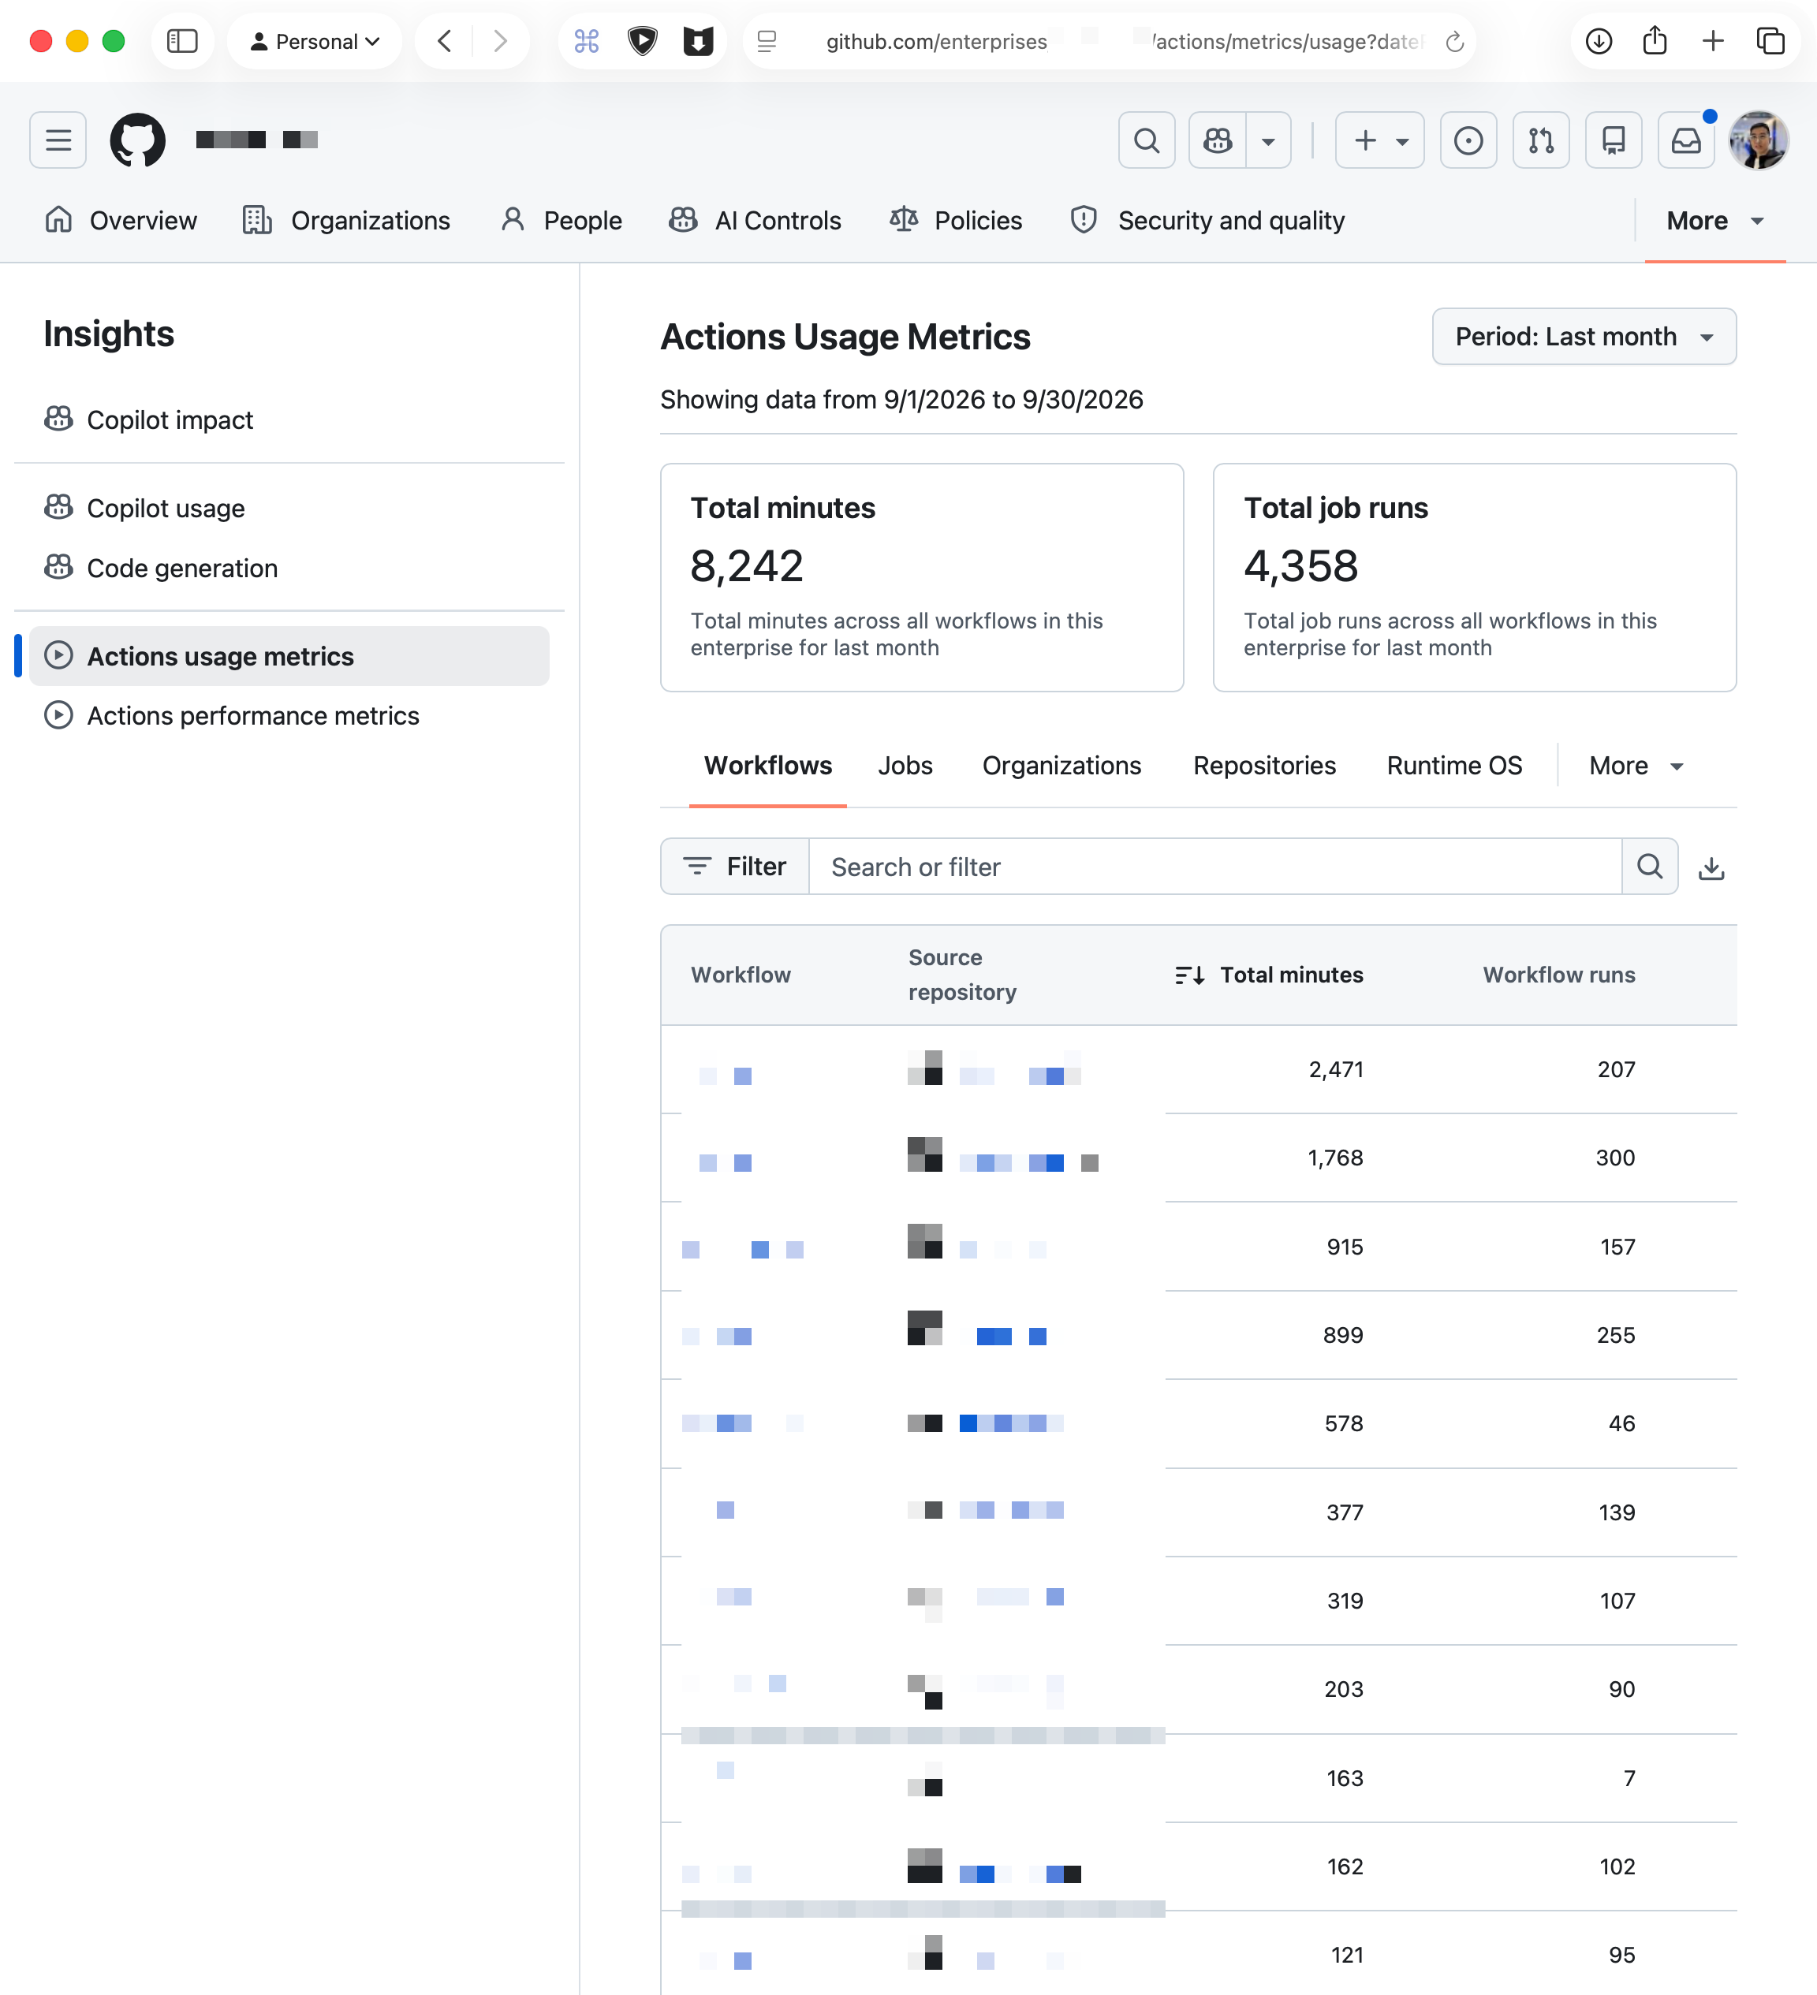Select Actions usage metrics sidebar item

289,656
